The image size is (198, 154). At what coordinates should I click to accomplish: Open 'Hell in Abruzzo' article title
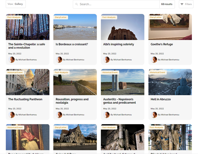coord(161,99)
